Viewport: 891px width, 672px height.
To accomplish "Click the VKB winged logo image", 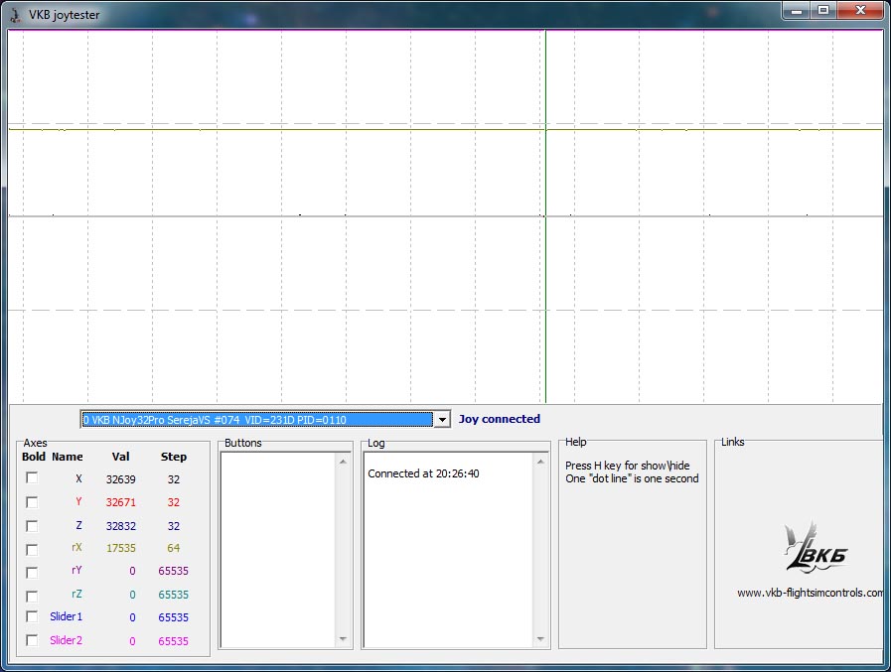I will point(816,547).
